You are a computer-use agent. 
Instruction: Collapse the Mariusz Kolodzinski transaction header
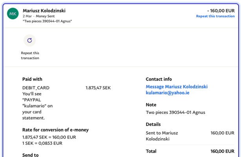click(118, 15)
